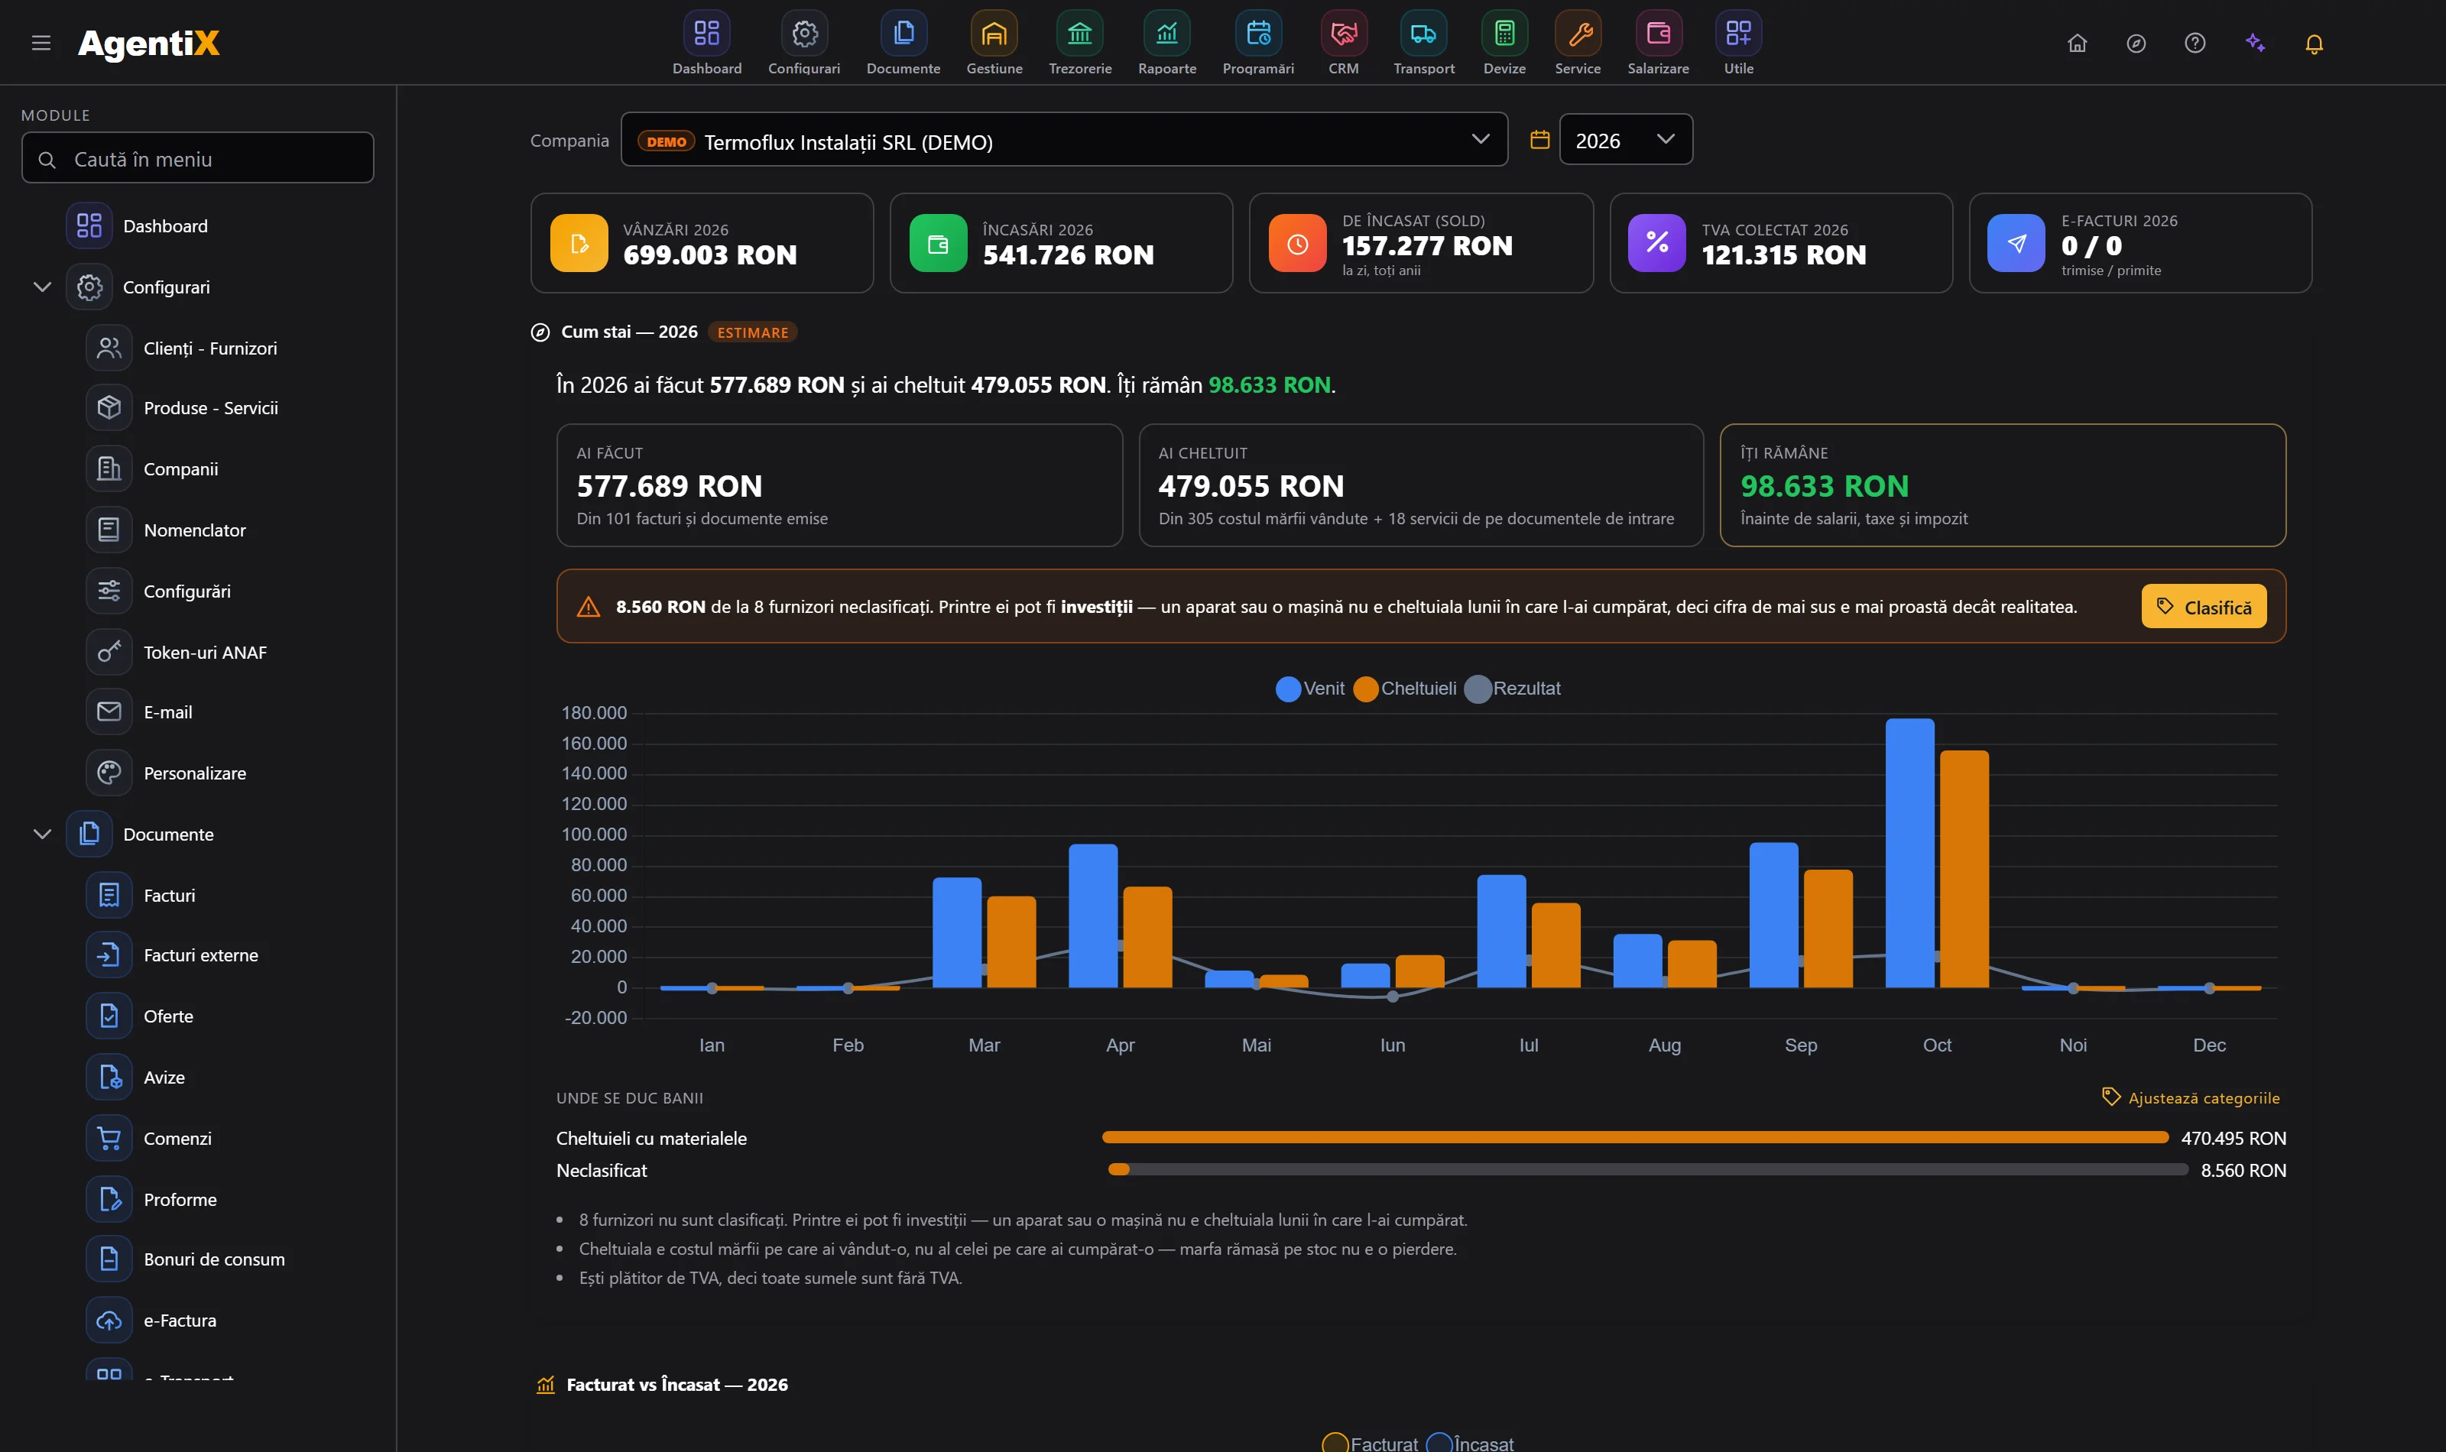Focus the Caută în meniu search field
The image size is (2446, 1452).
[198, 158]
